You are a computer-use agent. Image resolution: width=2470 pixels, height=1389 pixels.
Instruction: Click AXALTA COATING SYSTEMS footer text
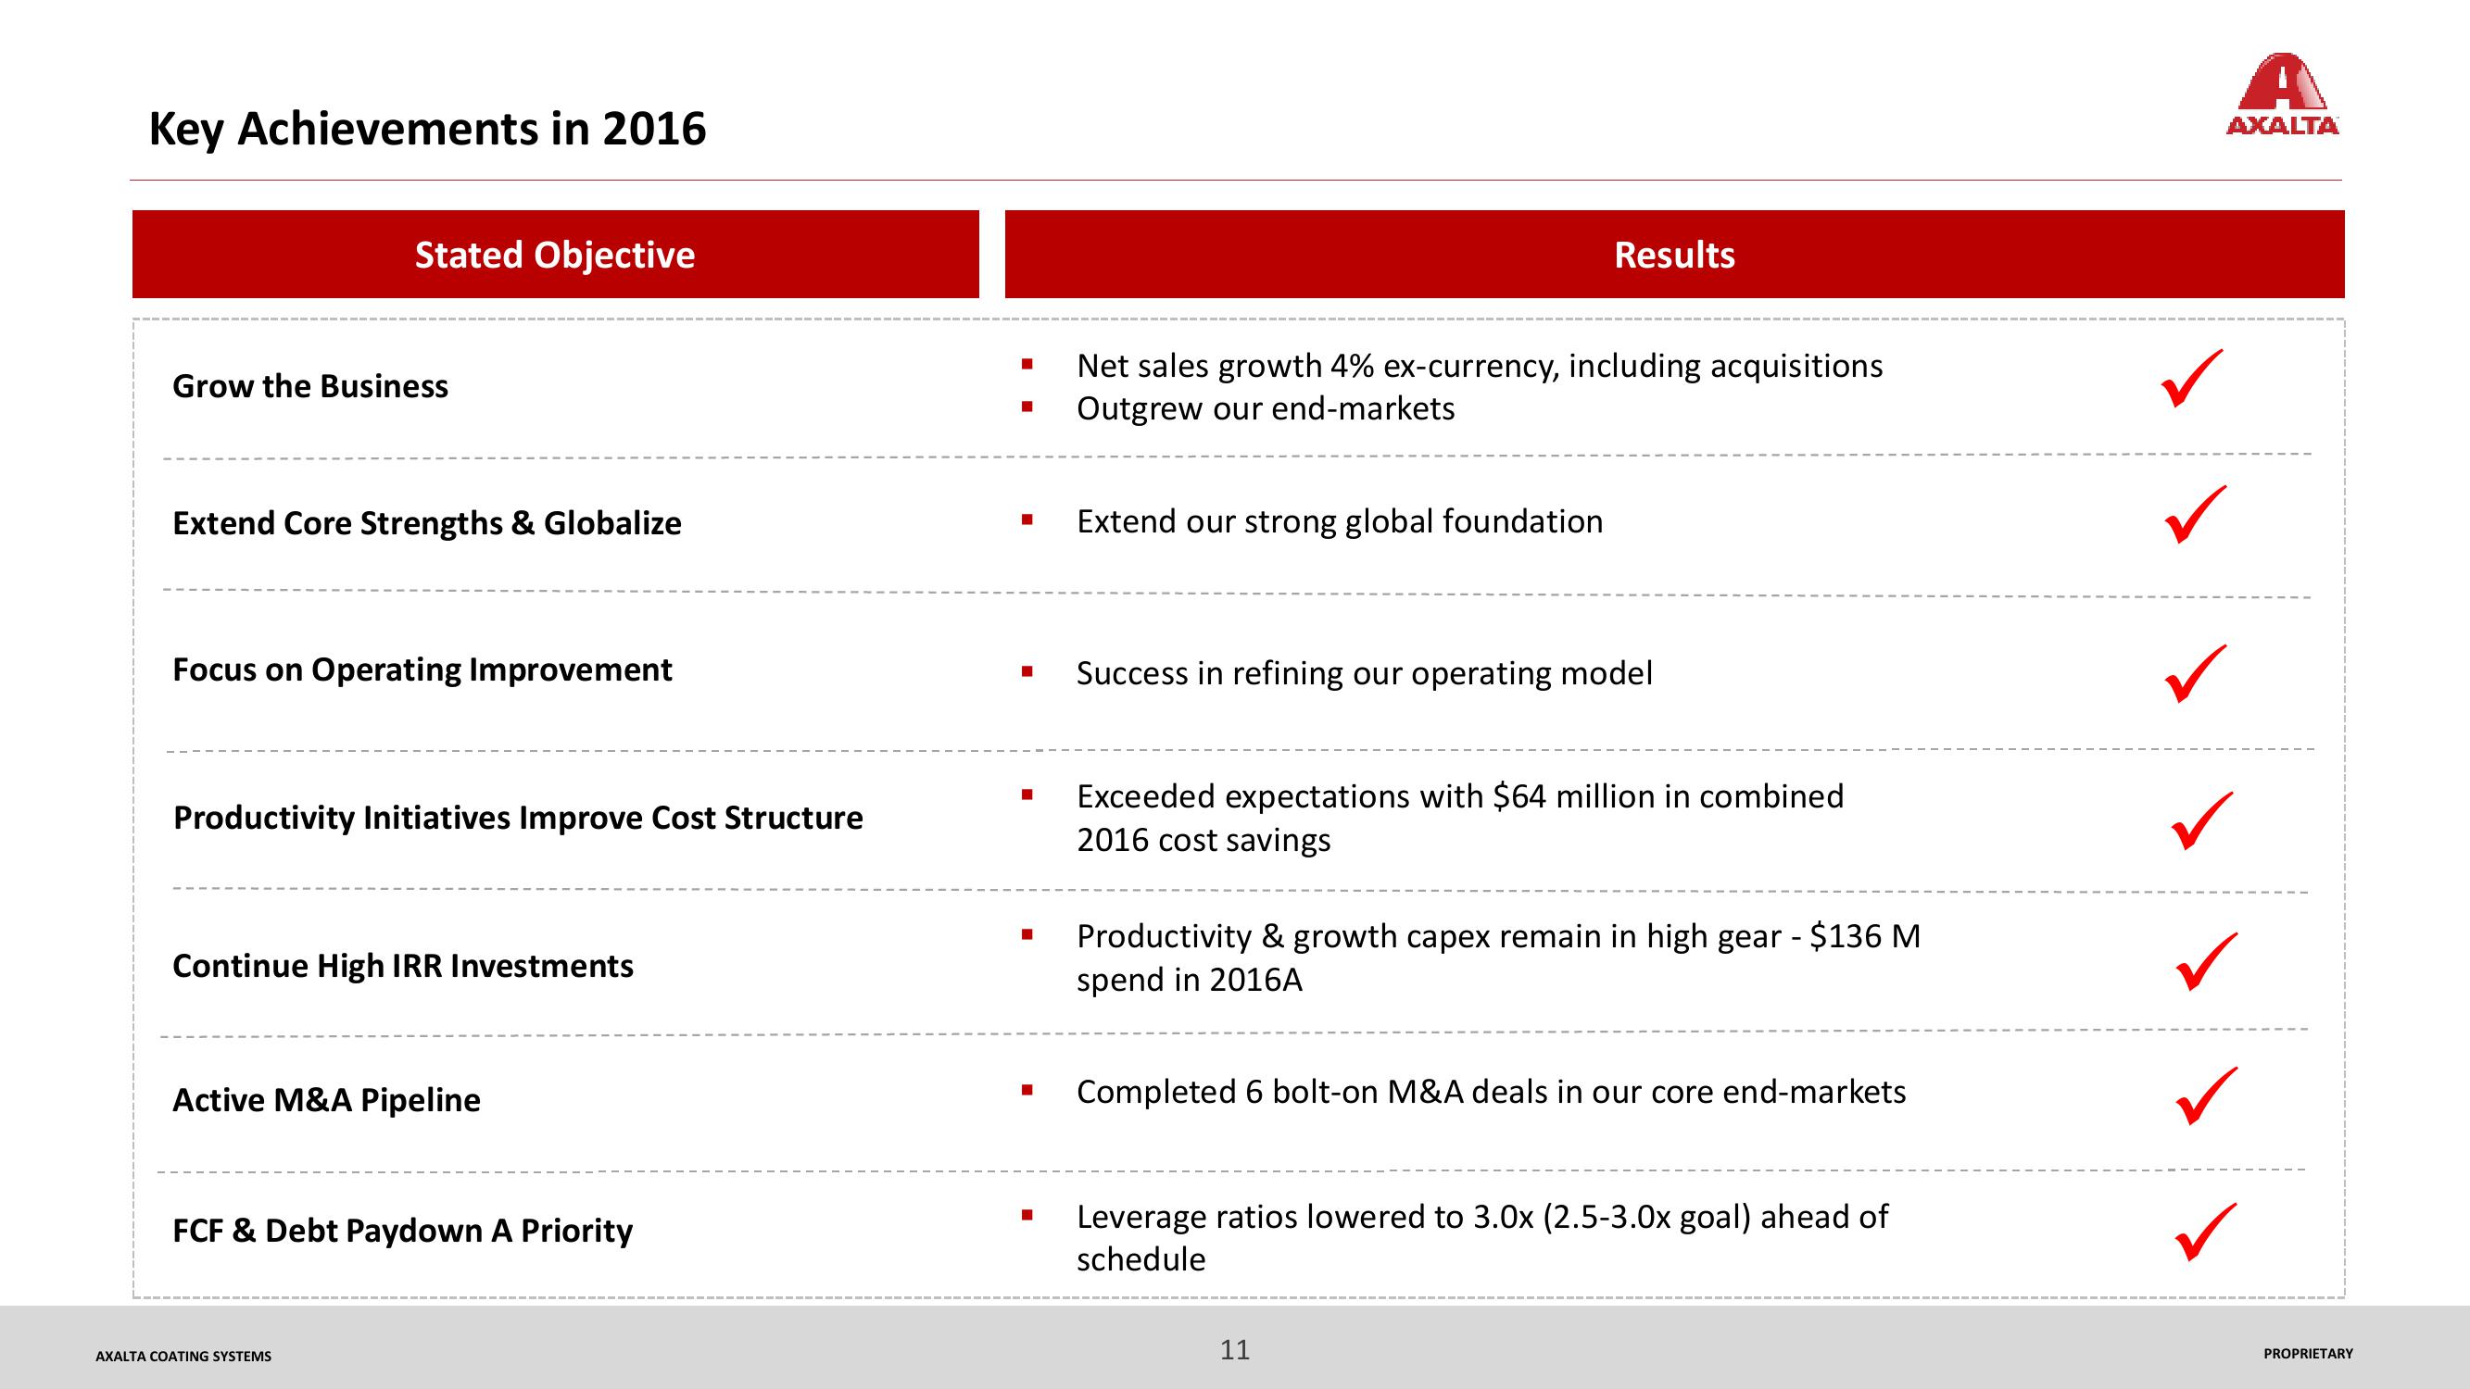pos(183,1357)
